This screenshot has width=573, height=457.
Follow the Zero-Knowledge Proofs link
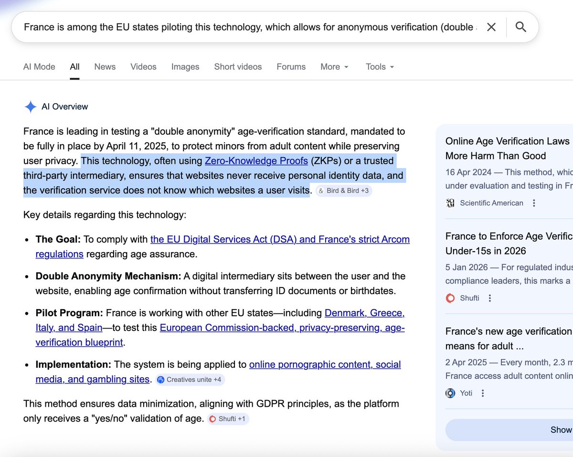tap(256, 161)
